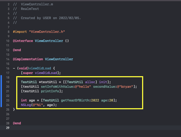
Task: Click line number 8 in the gutter
Action: click(8, 32)
